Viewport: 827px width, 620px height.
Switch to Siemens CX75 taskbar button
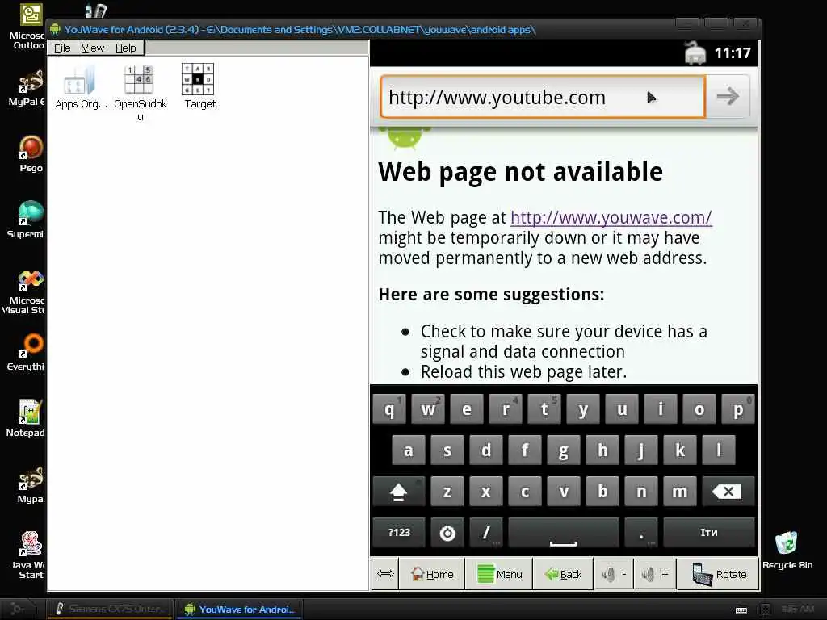(x=111, y=609)
